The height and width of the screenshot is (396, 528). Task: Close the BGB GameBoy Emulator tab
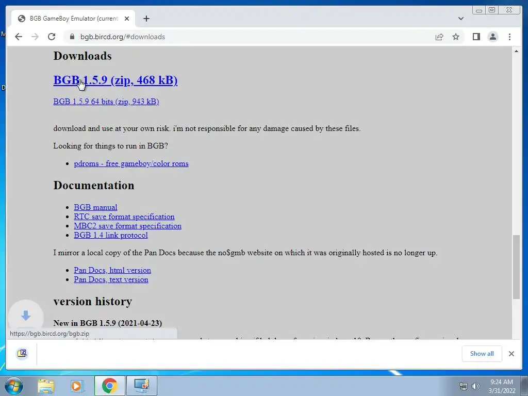[127, 19]
